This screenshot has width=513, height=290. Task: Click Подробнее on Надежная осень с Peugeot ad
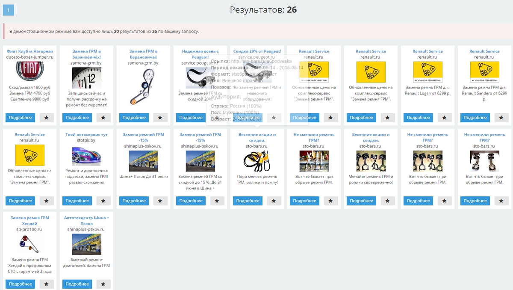(x=191, y=118)
